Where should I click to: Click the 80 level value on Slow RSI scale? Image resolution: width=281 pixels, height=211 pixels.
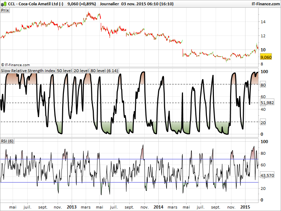(263, 85)
